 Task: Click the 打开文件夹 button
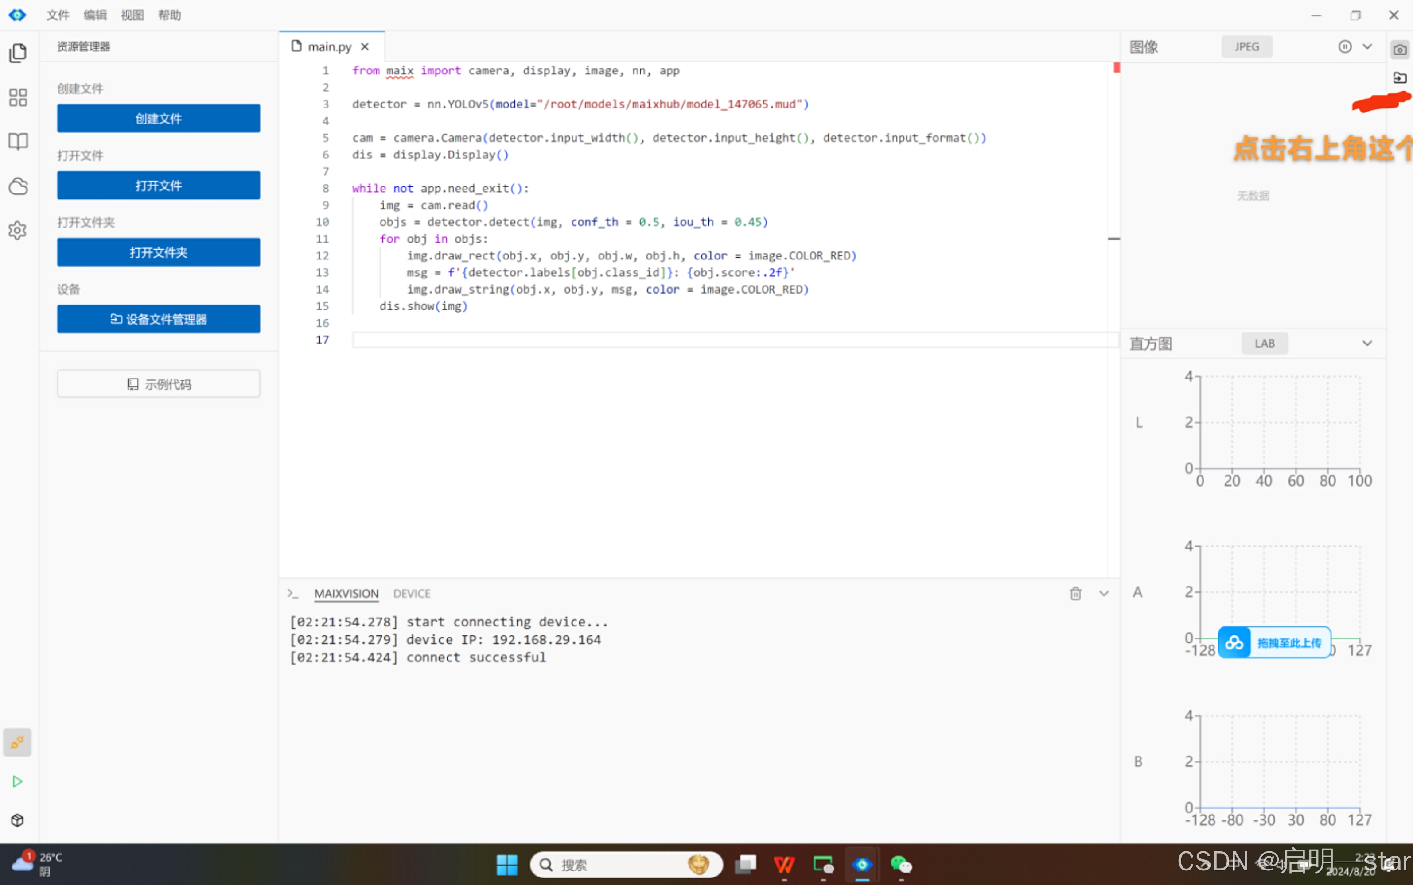(158, 252)
